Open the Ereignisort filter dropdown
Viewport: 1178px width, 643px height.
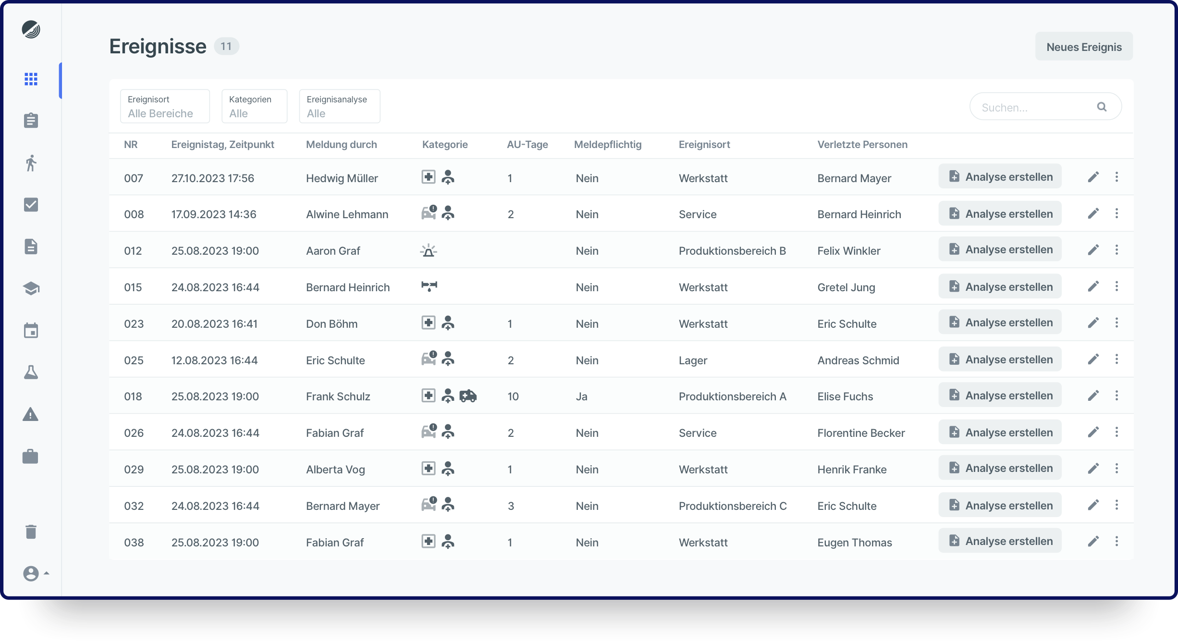165,107
